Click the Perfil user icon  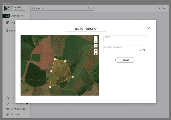click(7, 98)
